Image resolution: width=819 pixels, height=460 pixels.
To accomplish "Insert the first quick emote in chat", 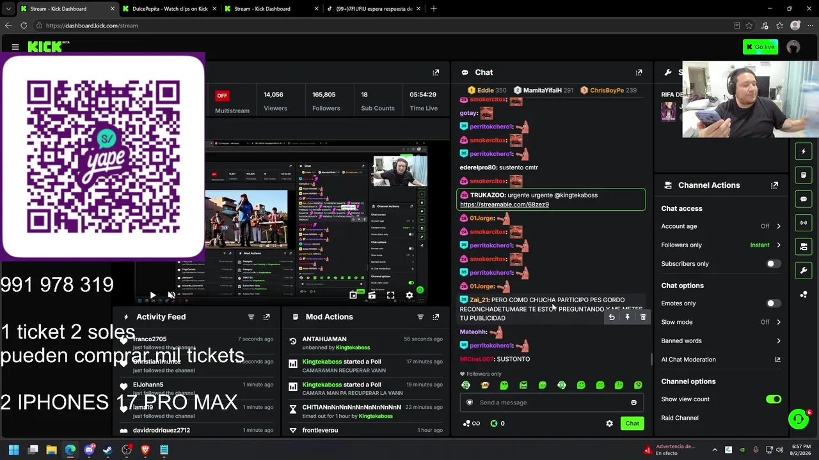I will [x=466, y=385].
